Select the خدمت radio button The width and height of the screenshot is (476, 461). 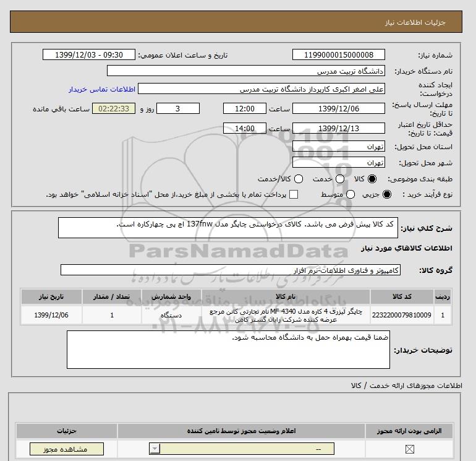340,179
